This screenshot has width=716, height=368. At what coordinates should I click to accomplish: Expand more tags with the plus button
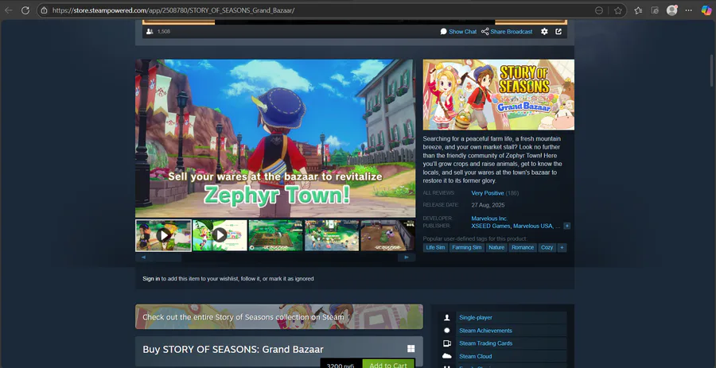562,248
